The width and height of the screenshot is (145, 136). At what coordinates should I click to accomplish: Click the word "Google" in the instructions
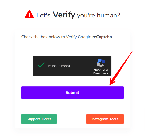click(85, 37)
